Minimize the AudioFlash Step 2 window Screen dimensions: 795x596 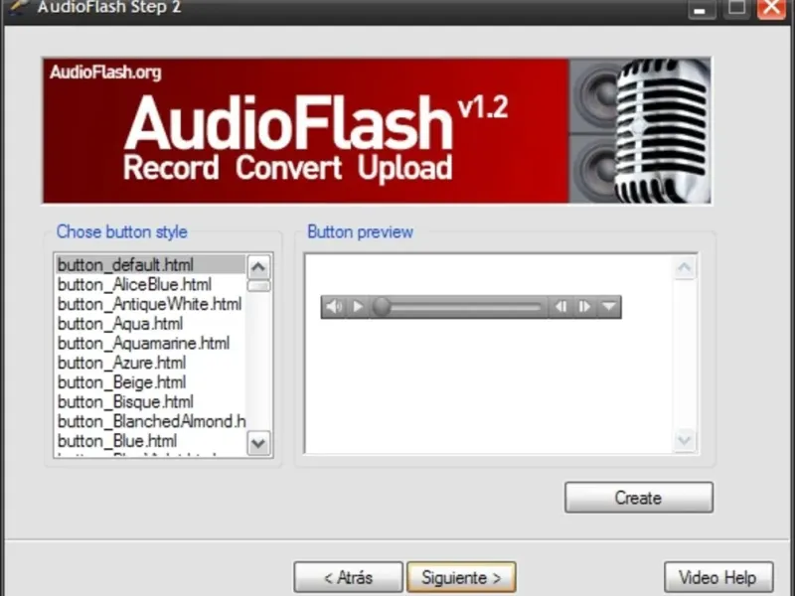pos(701,9)
